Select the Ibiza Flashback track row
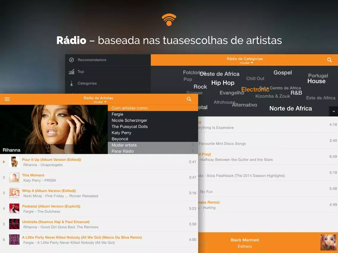Viewport: 338px width, 253px height. (x=268, y=173)
